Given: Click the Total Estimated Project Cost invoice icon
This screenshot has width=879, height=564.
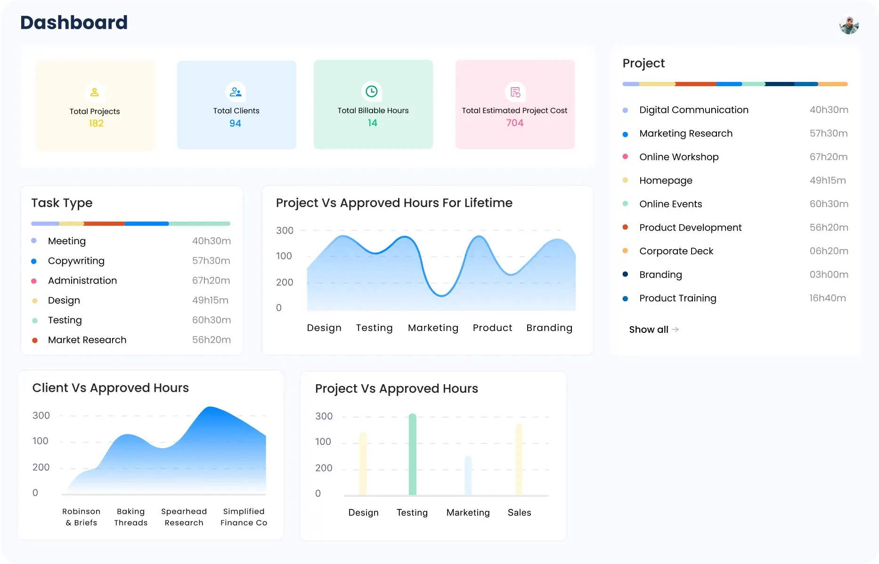Looking at the screenshot, I should 515,92.
